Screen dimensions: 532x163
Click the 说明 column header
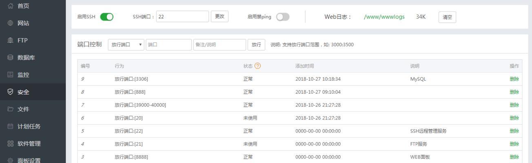tap(415, 66)
